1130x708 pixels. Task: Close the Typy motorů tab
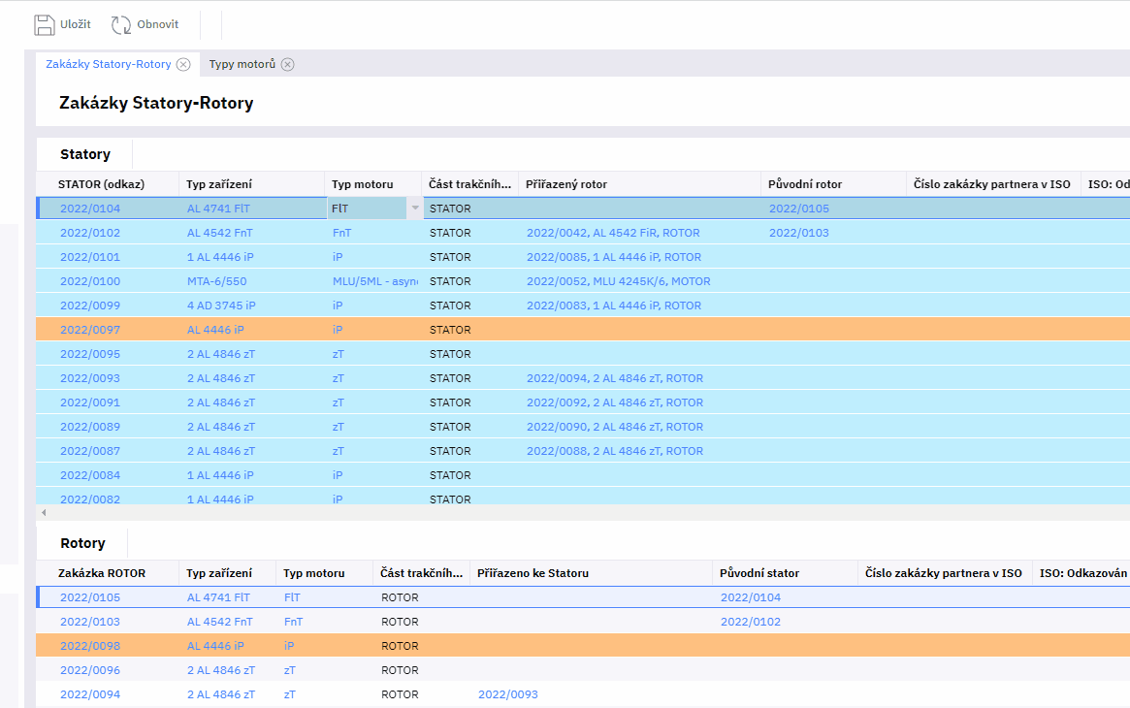click(288, 64)
